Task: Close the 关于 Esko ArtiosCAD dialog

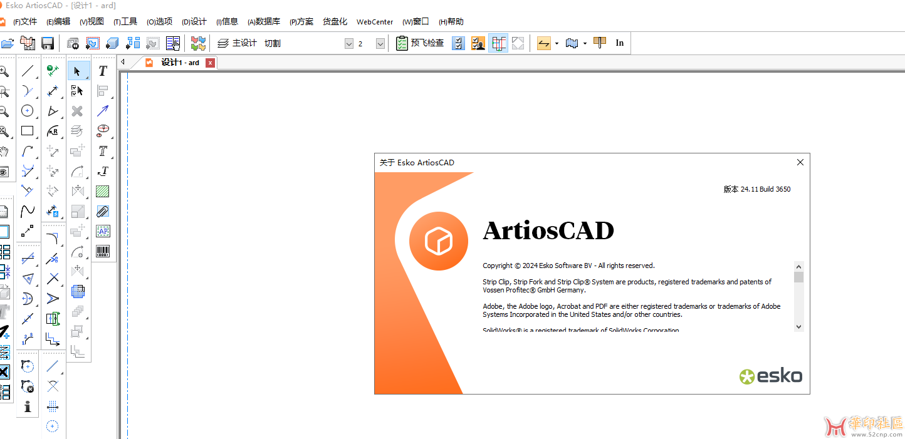Action: pyautogui.click(x=800, y=162)
